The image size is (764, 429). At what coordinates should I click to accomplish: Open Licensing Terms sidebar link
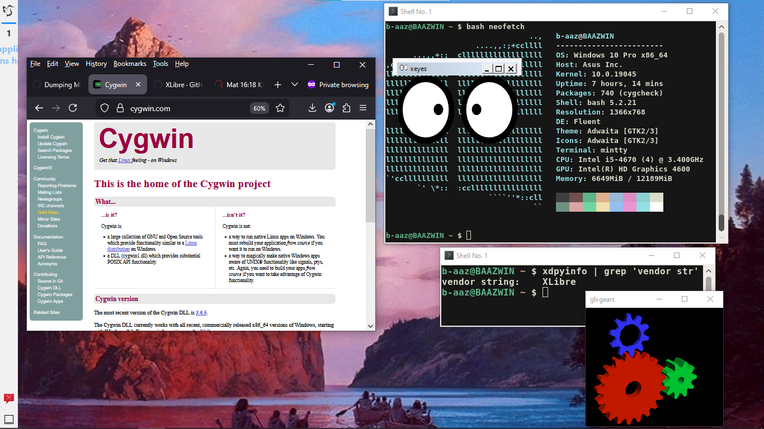click(x=53, y=157)
